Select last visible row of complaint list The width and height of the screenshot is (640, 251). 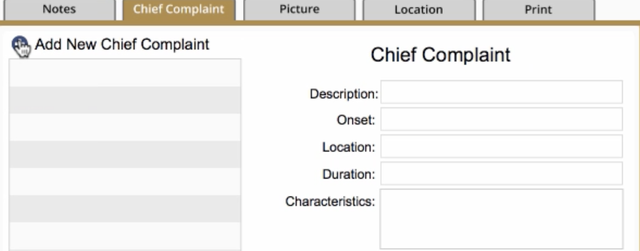click(x=125, y=236)
